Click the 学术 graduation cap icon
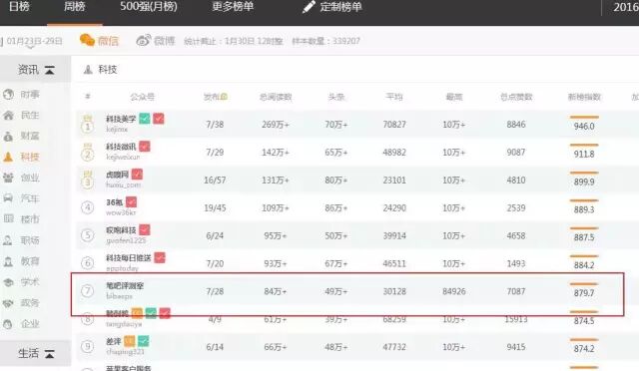The image size is (639, 371). coord(8,282)
